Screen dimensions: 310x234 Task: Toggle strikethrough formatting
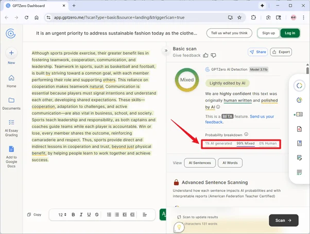point(97,215)
